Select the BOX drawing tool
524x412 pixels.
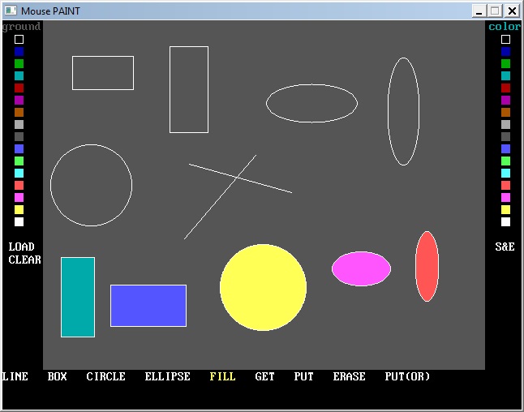(x=57, y=377)
